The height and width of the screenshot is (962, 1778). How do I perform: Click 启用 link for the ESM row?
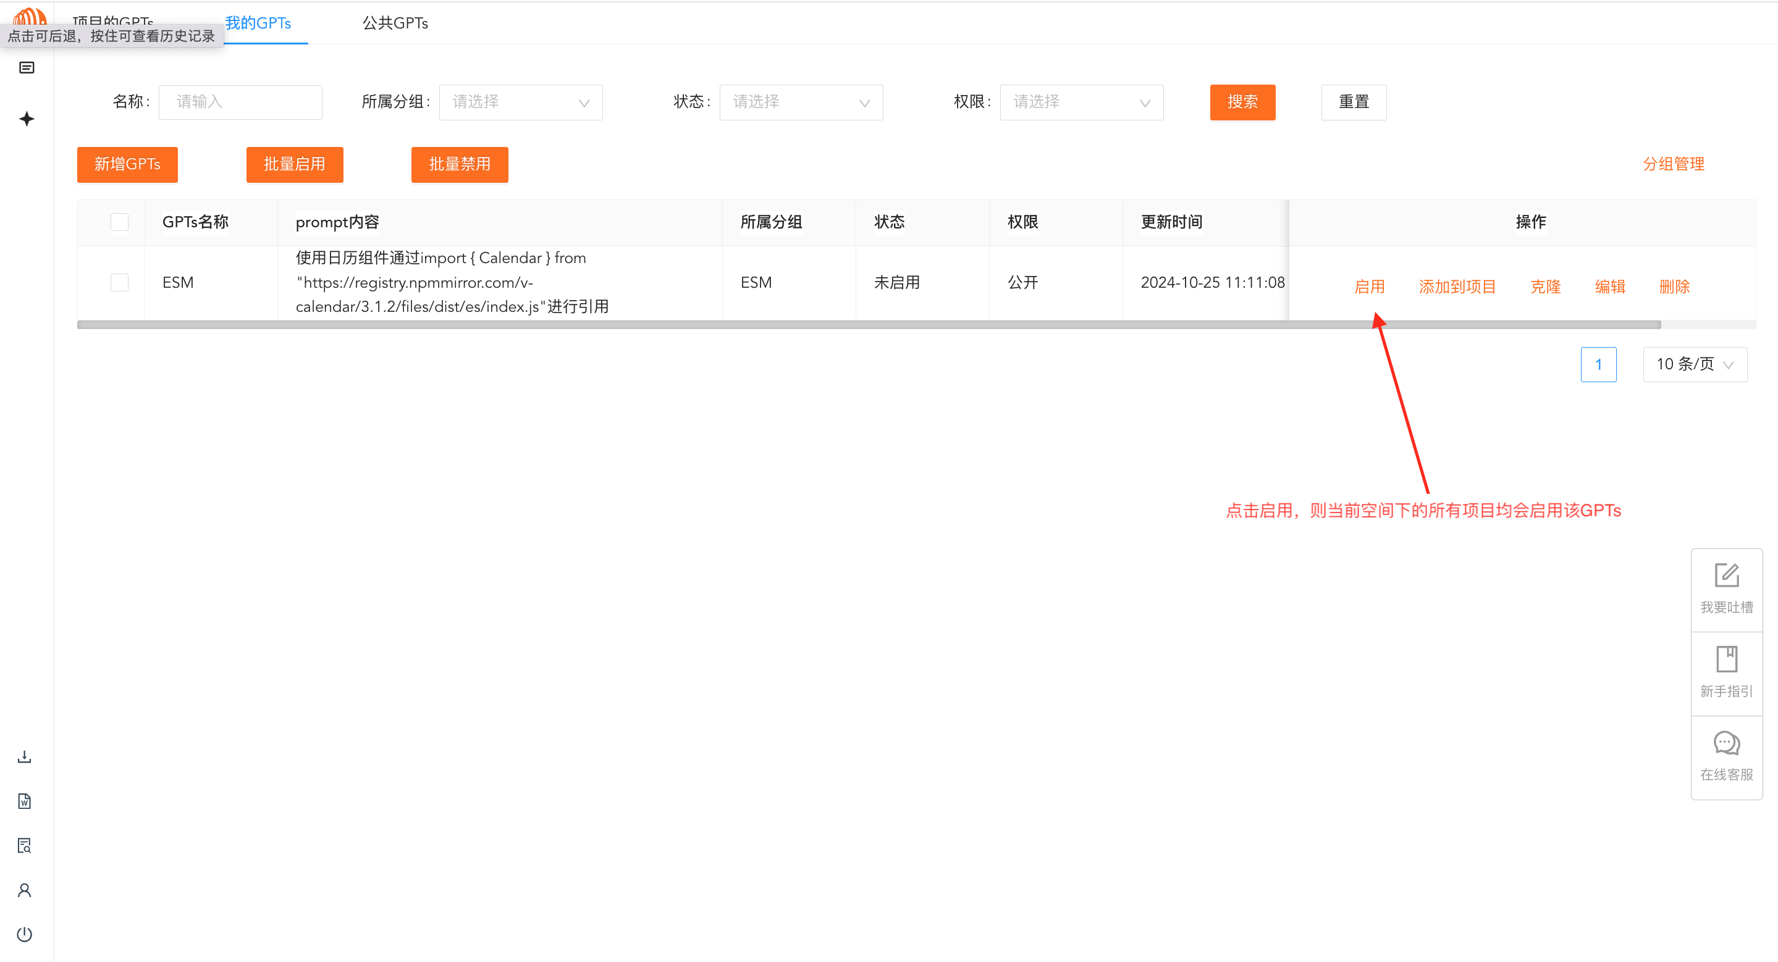(x=1370, y=286)
